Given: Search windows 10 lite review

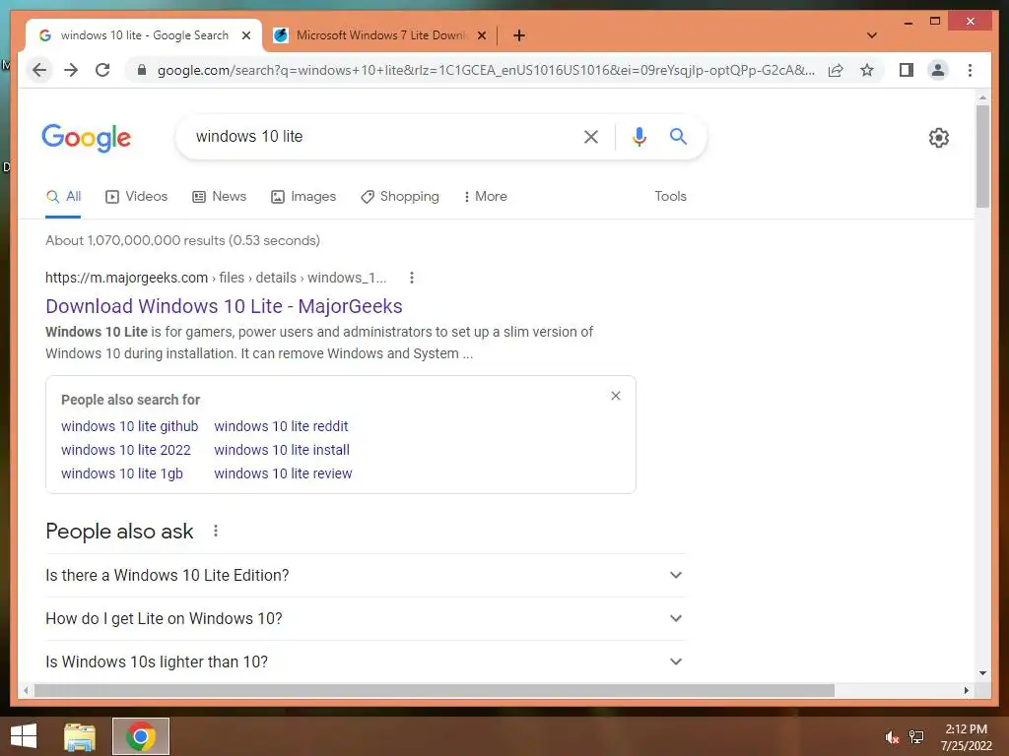Looking at the screenshot, I should [283, 473].
